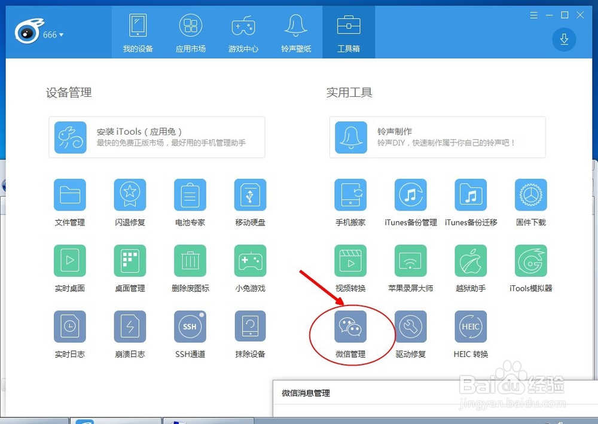The image size is (598, 424).
Task: Open the 文件管理 file manager tool
Action: click(x=70, y=195)
